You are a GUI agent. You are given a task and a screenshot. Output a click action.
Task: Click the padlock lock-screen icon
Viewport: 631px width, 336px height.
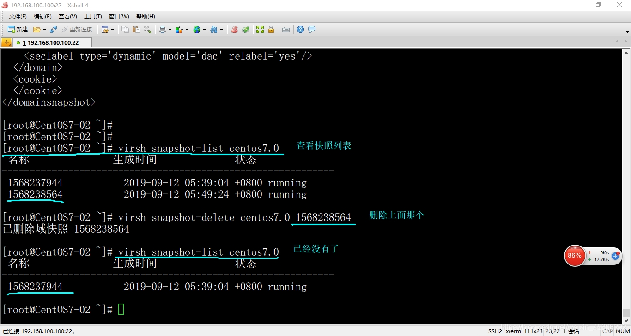271,30
